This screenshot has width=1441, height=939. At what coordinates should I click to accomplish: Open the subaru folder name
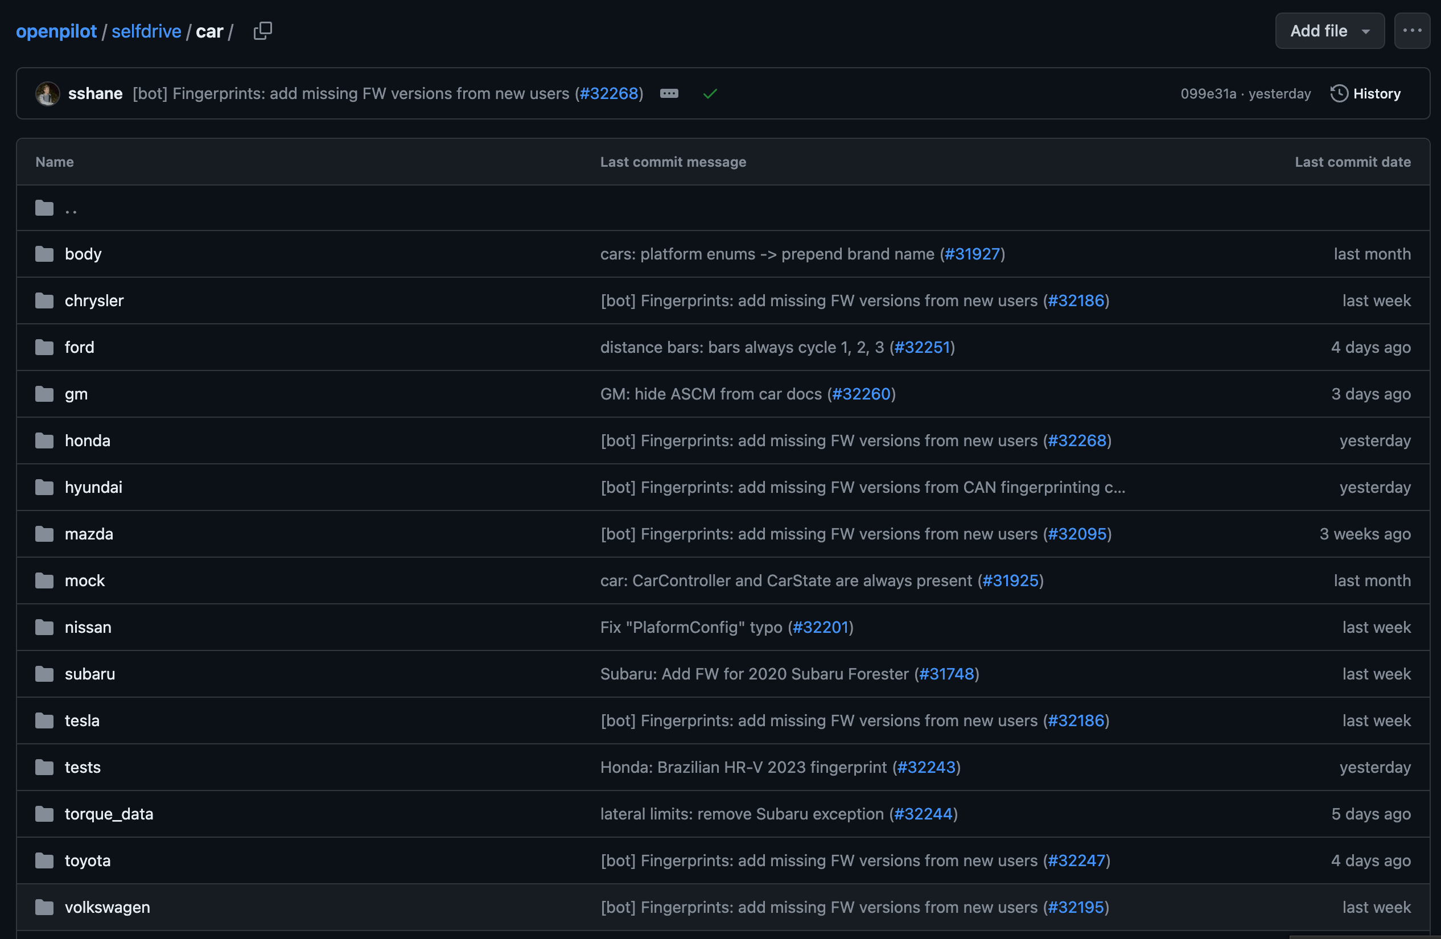coord(89,673)
